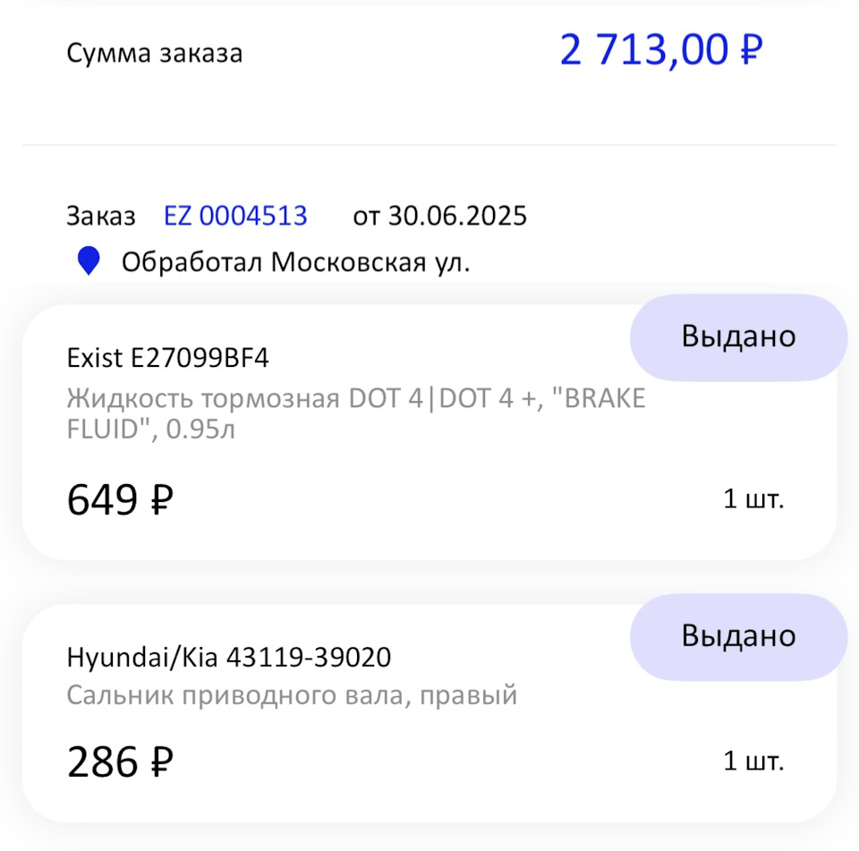This screenshot has height=851, width=859.
Task: Tap the Сумма заказа label
Action: 155,53
